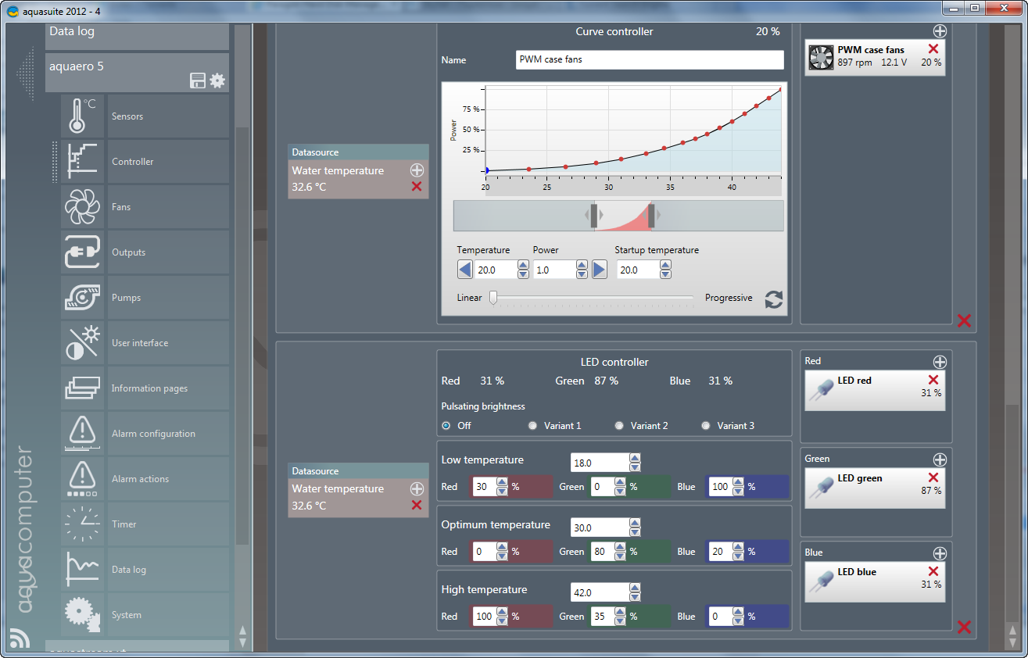Set Pulsating brightness to Off
The height and width of the screenshot is (658, 1028).
(446, 426)
